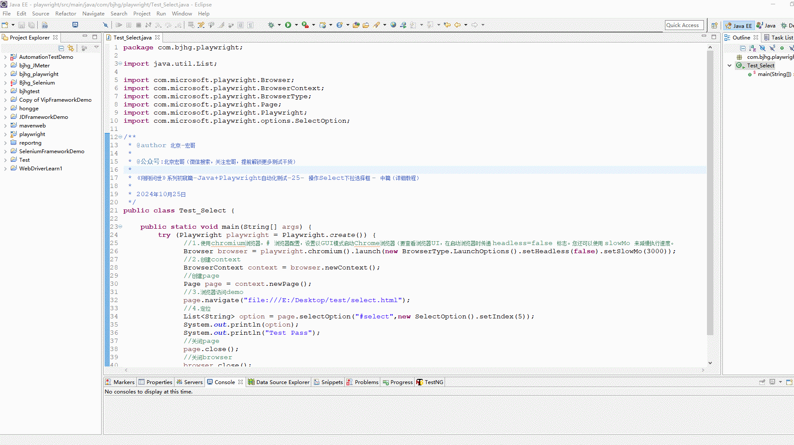
Task: Collapse the Test_Select node in Outline
Action: 730,66
